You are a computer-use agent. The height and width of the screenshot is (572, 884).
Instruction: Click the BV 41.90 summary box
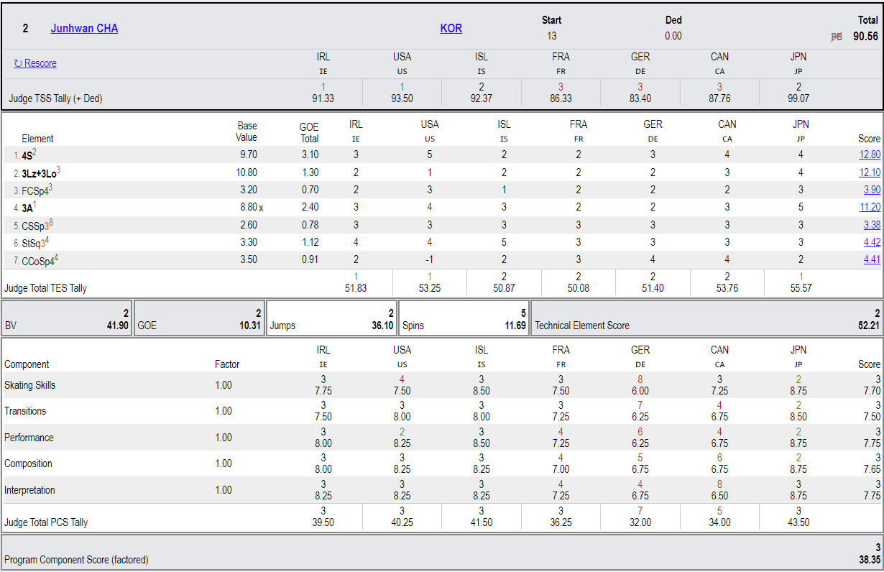67,318
